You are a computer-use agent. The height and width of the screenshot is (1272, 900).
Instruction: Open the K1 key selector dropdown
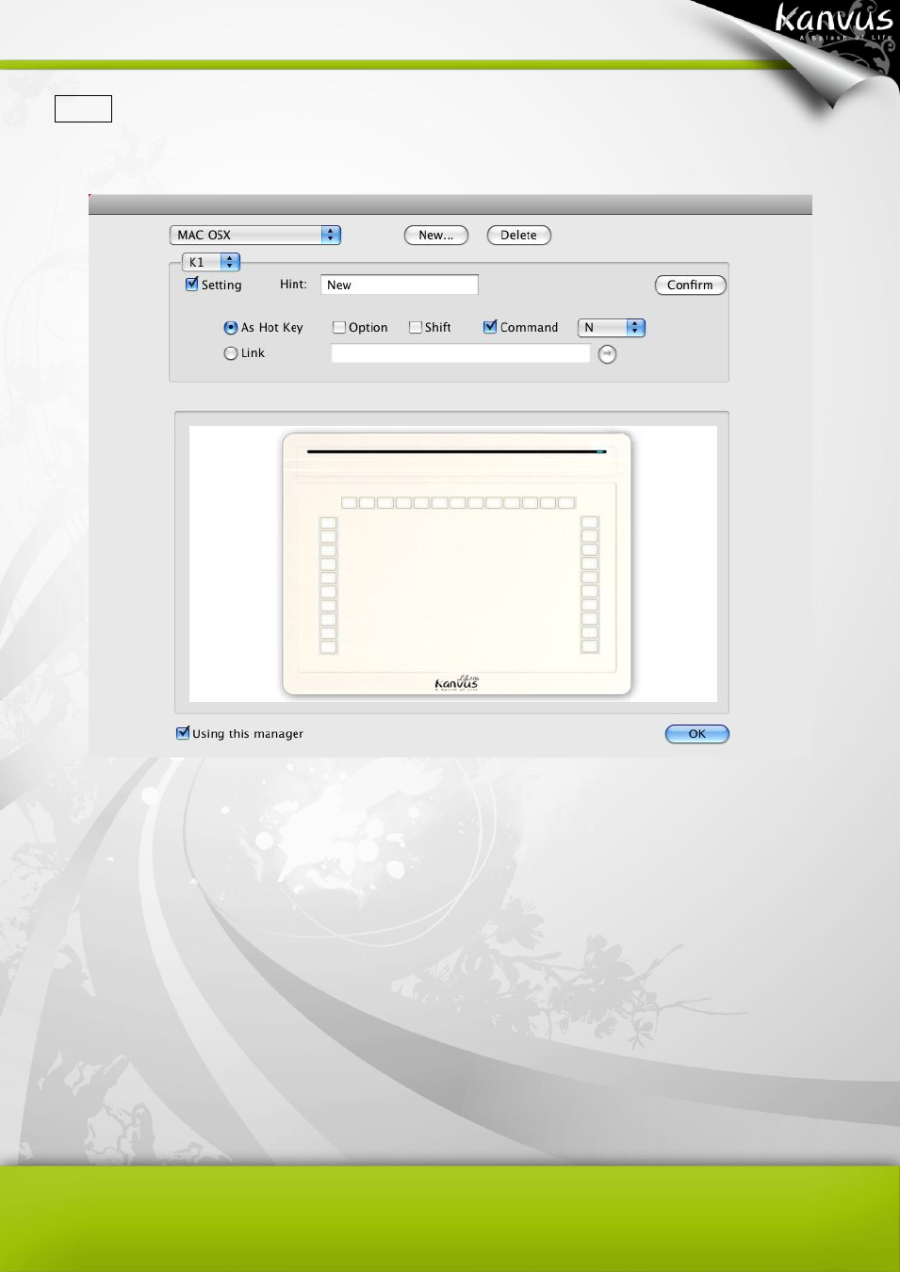pyautogui.click(x=211, y=262)
